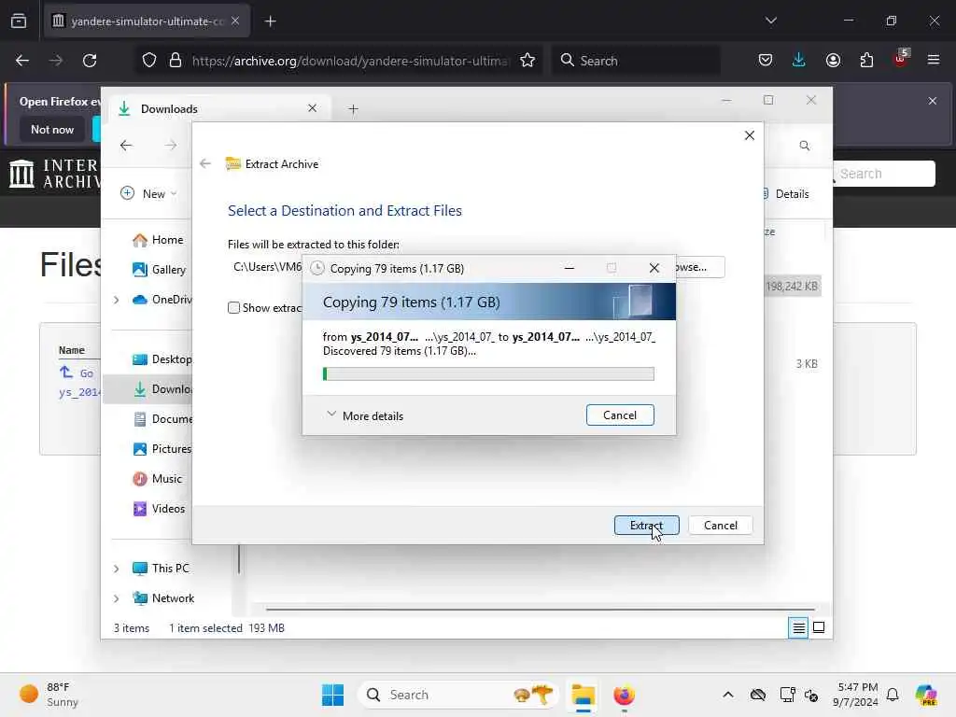Go back in Firefox
This screenshot has height=717, width=956.
[22, 61]
